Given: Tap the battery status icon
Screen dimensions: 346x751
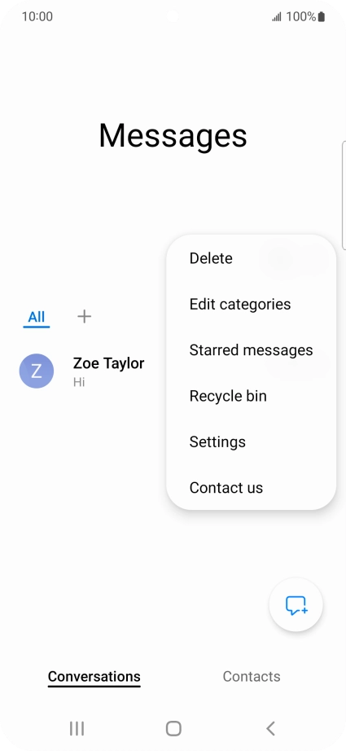Looking at the screenshot, I should 321,17.
